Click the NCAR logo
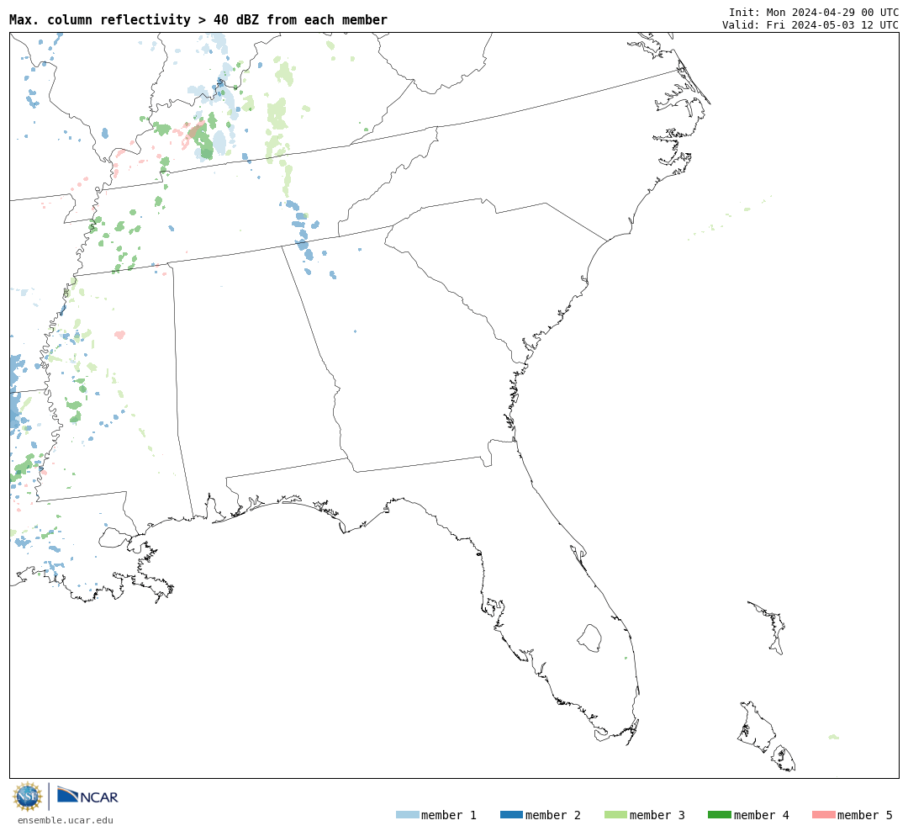Viewport: 908px width, 831px height. [87, 795]
